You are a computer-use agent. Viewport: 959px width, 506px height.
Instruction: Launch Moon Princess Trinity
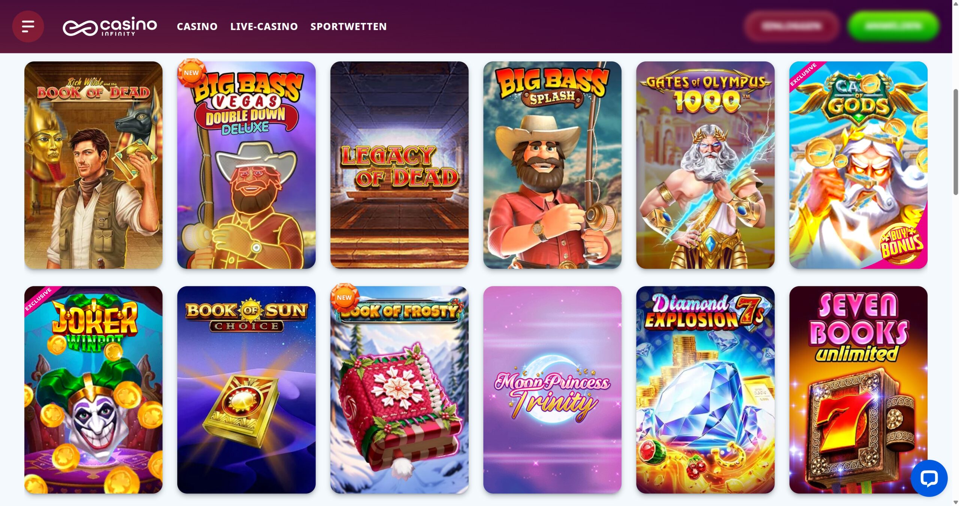pyautogui.click(x=552, y=390)
